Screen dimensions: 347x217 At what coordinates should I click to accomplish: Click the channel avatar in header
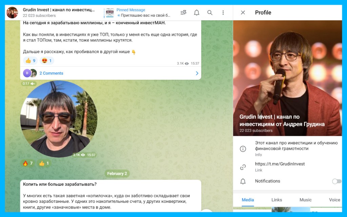(x=12, y=13)
